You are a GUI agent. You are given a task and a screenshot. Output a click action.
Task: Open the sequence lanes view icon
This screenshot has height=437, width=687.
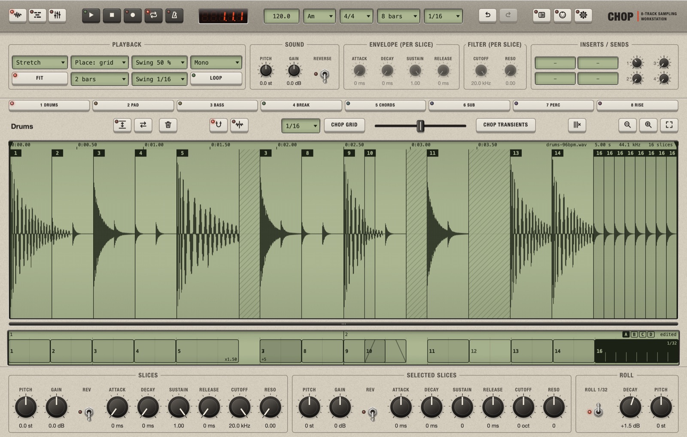[37, 15]
